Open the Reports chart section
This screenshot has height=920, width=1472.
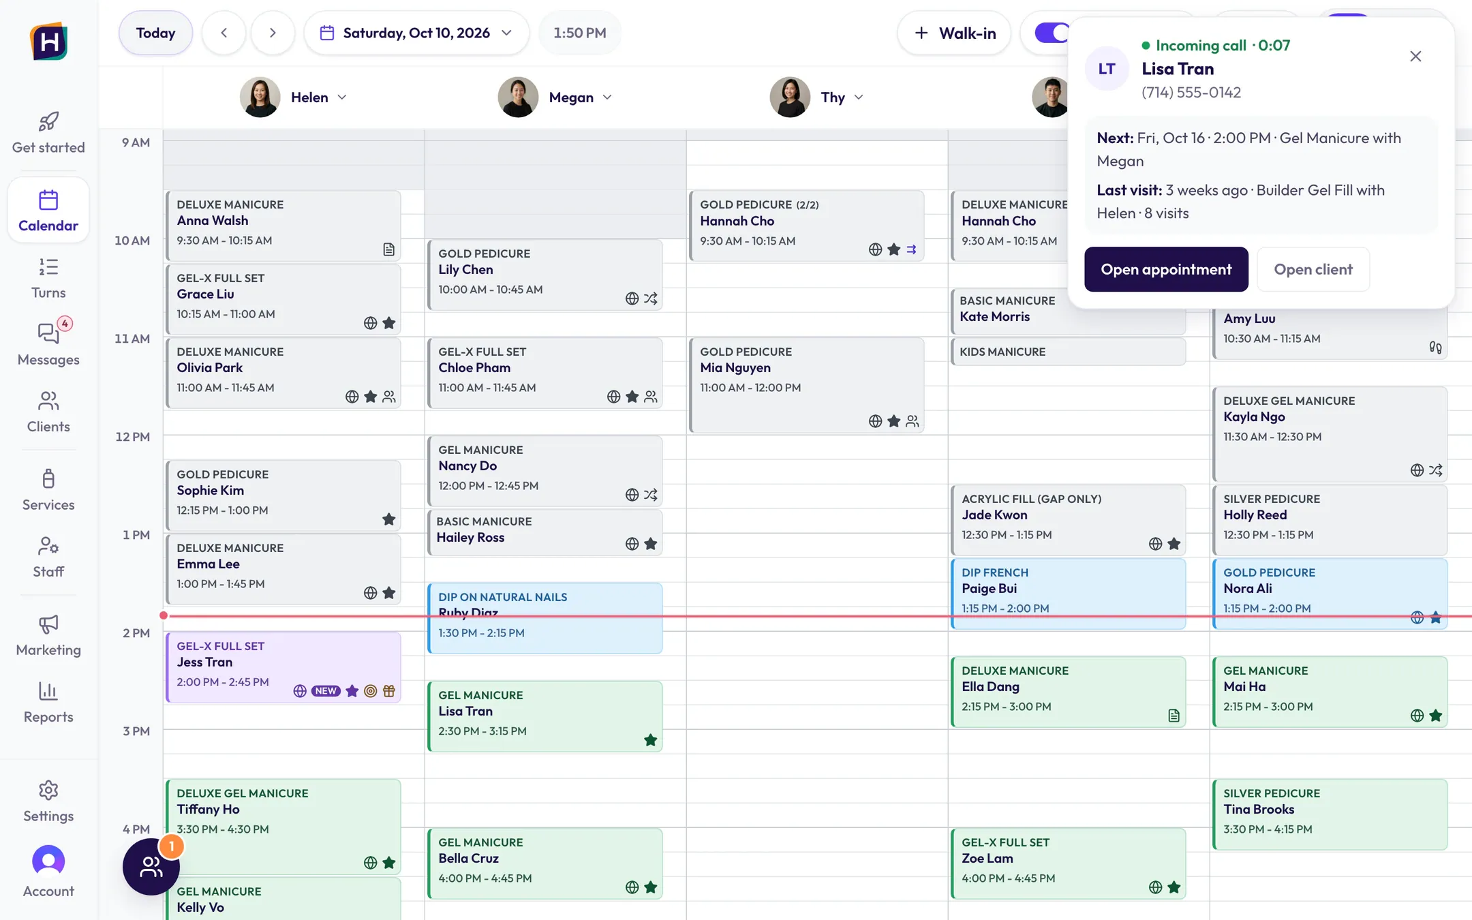(48, 702)
